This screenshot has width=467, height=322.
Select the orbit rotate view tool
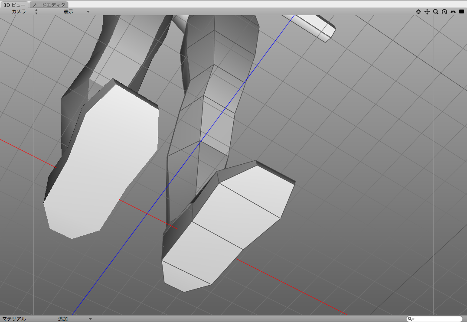444,12
